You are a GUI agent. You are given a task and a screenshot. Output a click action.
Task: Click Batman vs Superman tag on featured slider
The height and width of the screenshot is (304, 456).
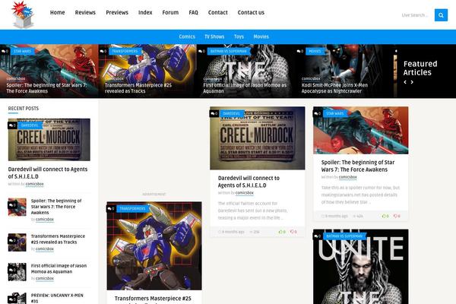coord(229,51)
